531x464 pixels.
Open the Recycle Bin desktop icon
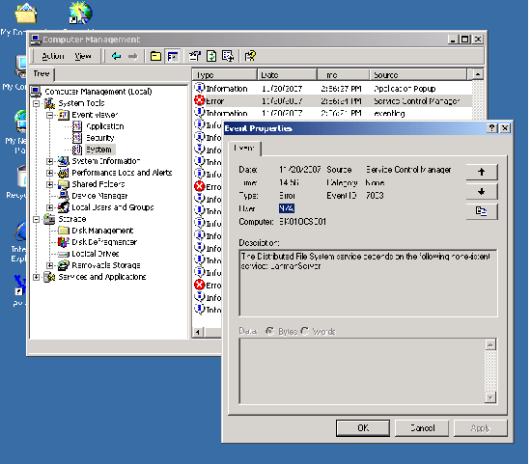click(21, 176)
